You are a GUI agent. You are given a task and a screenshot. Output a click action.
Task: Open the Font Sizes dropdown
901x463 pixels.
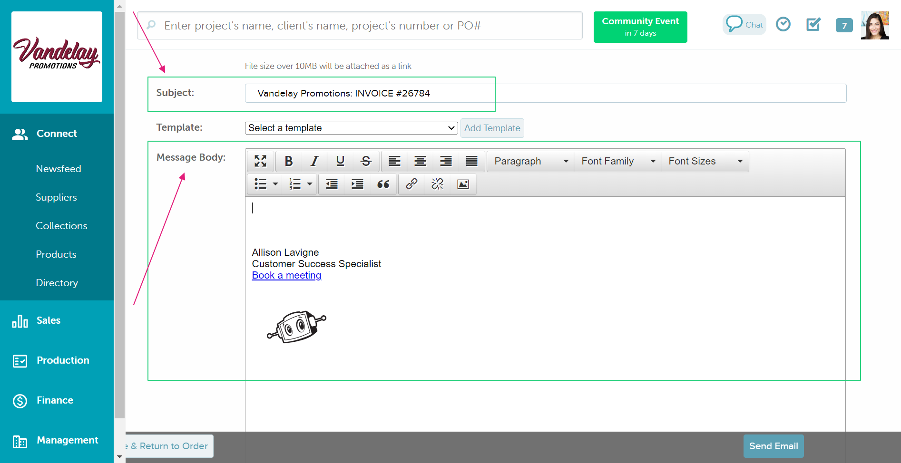tap(705, 161)
